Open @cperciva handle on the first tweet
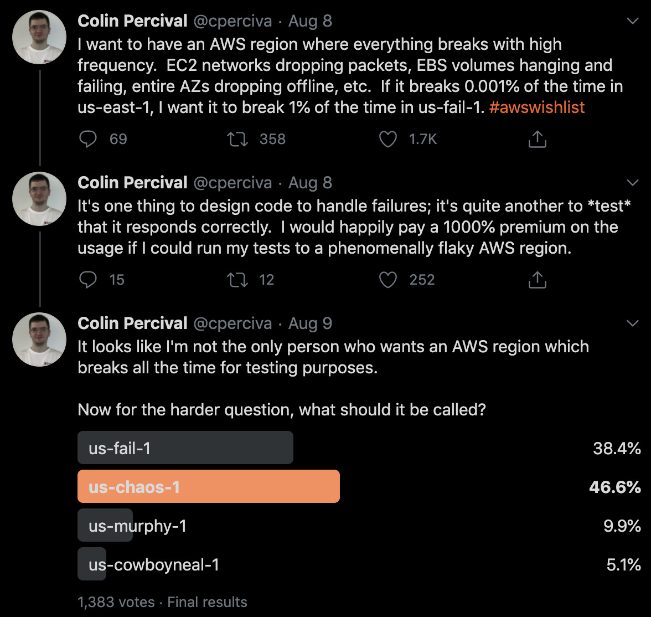 232,21
